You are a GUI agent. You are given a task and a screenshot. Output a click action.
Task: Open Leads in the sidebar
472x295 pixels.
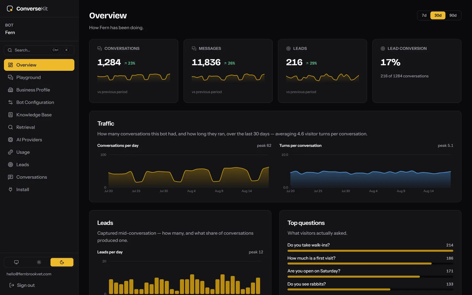(x=39, y=165)
